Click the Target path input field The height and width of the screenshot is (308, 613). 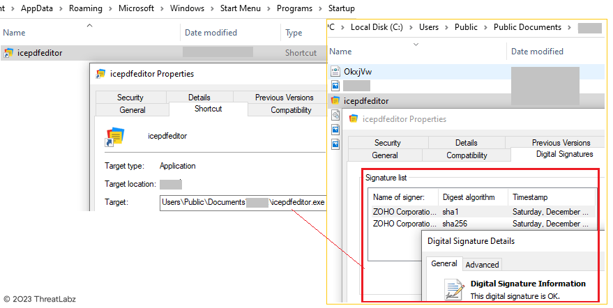coord(241,203)
